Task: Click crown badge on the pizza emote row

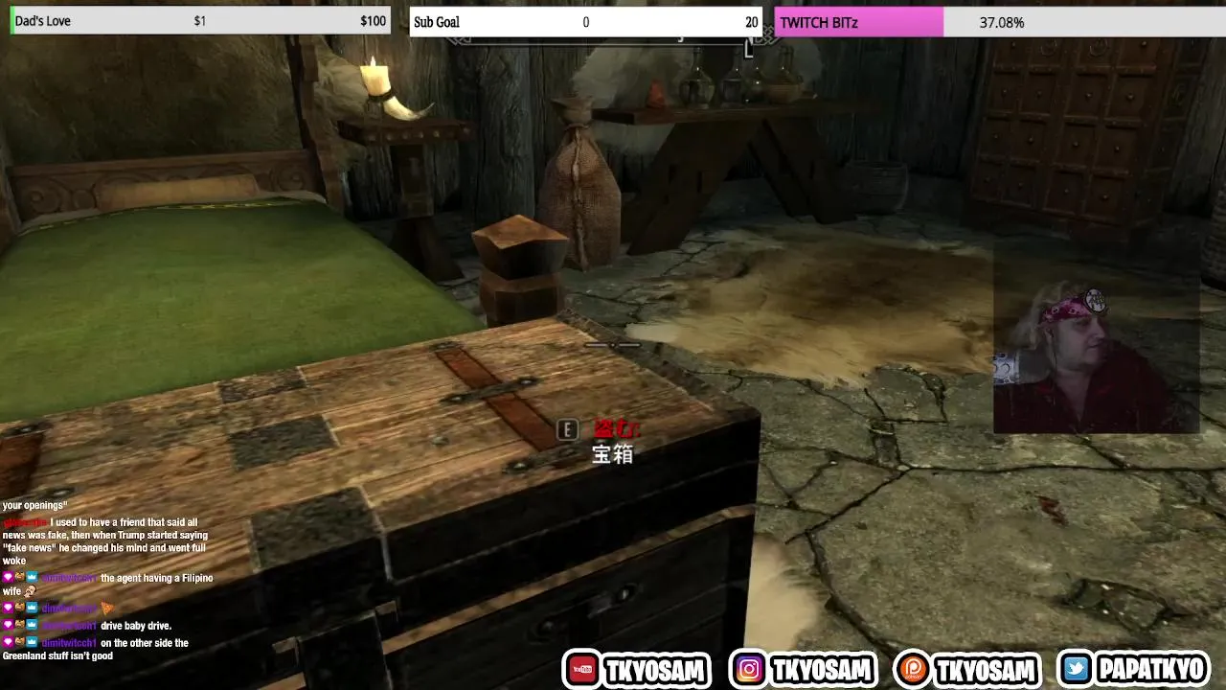Action: tap(32, 608)
